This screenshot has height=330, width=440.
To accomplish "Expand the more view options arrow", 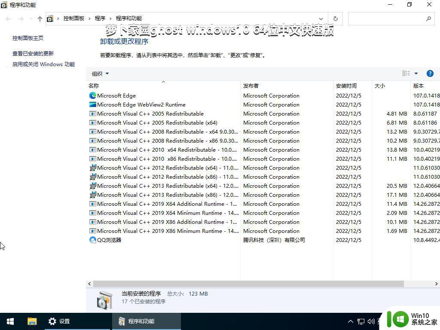I will pos(416,73).
